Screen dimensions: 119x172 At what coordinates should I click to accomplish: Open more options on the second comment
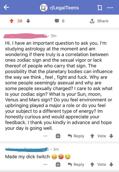(x=45, y=165)
